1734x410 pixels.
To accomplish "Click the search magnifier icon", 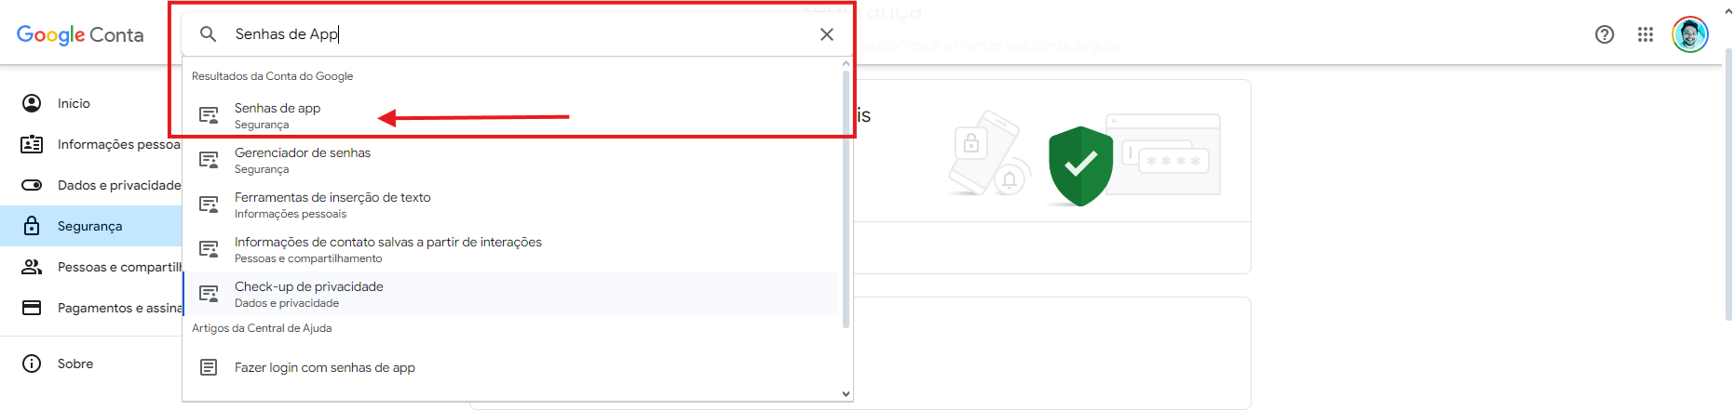I will (209, 34).
